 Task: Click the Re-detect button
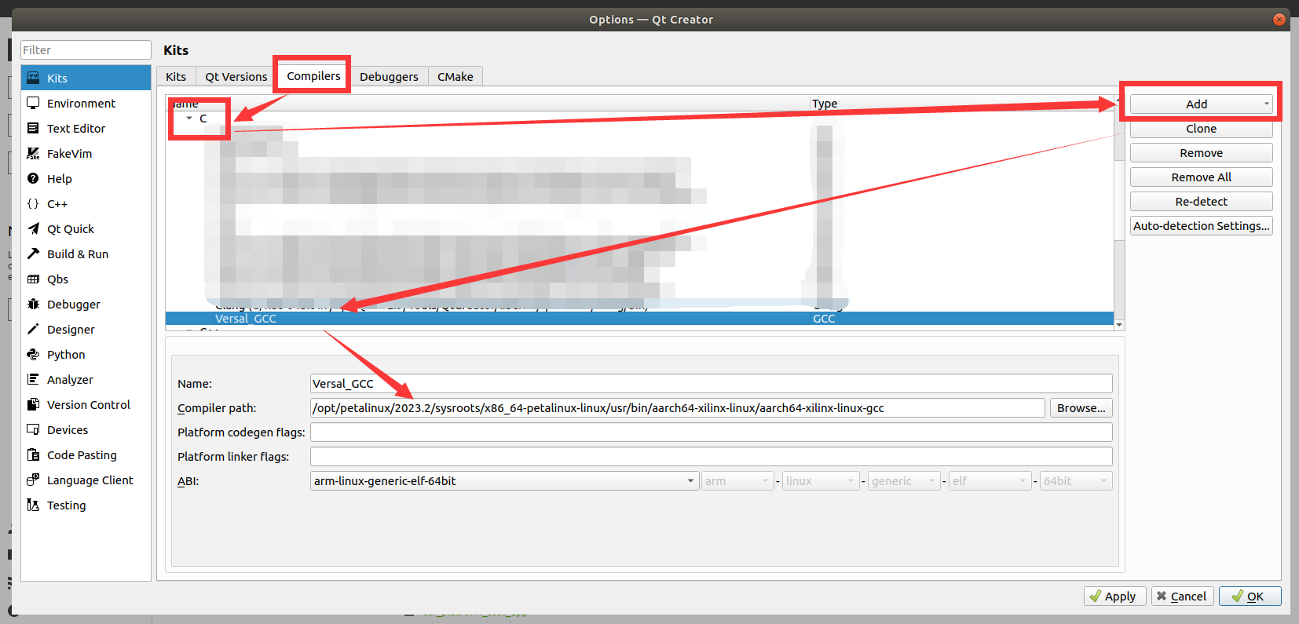tap(1201, 202)
